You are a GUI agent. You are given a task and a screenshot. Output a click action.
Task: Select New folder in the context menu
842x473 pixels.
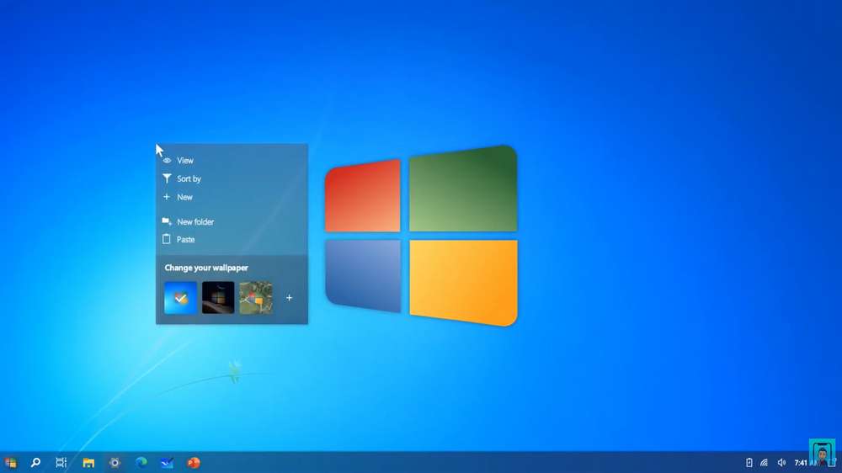pyautogui.click(x=232, y=221)
